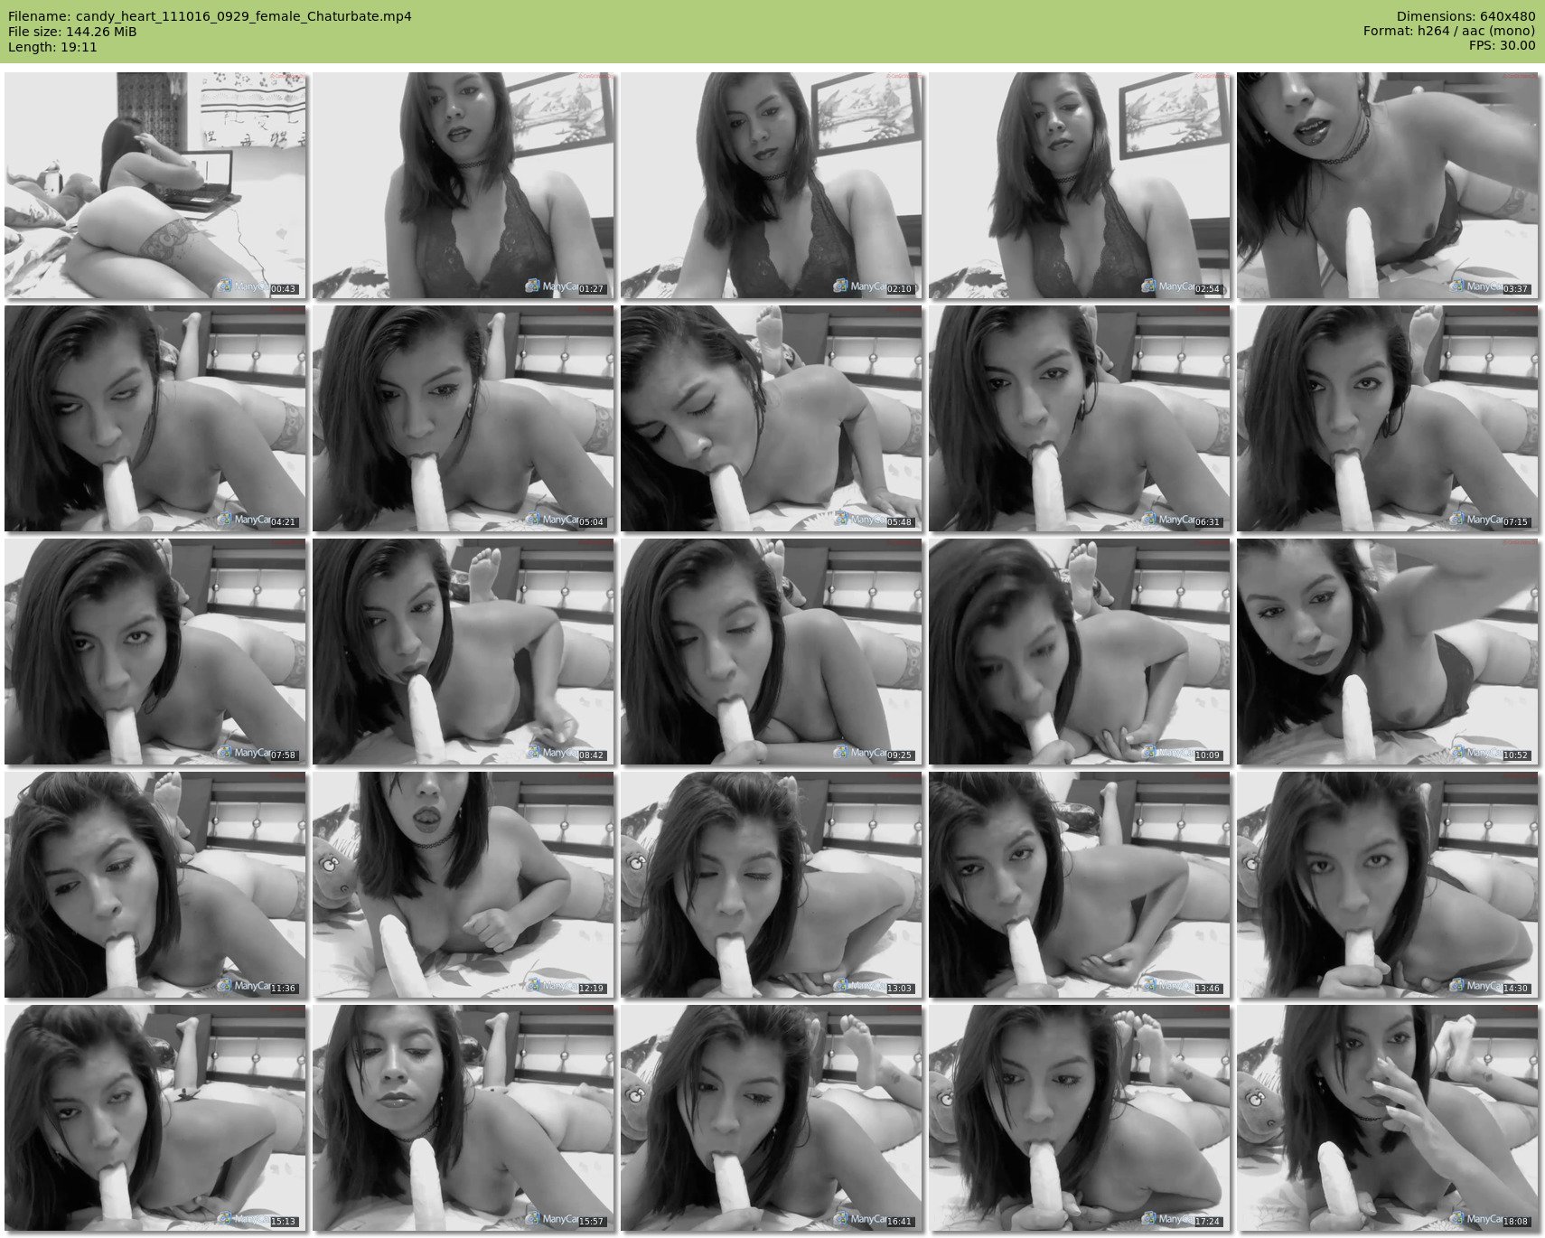Open the thumbnail at 02:10

pyautogui.click(x=772, y=185)
